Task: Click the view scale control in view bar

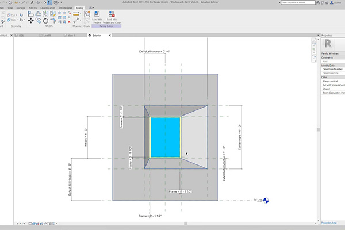Action: click(x=21, y=224)
